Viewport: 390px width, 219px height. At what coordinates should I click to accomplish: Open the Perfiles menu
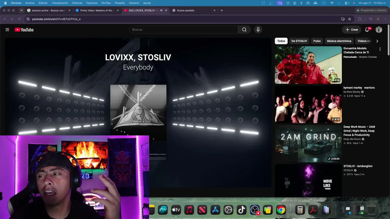point(106,3)
